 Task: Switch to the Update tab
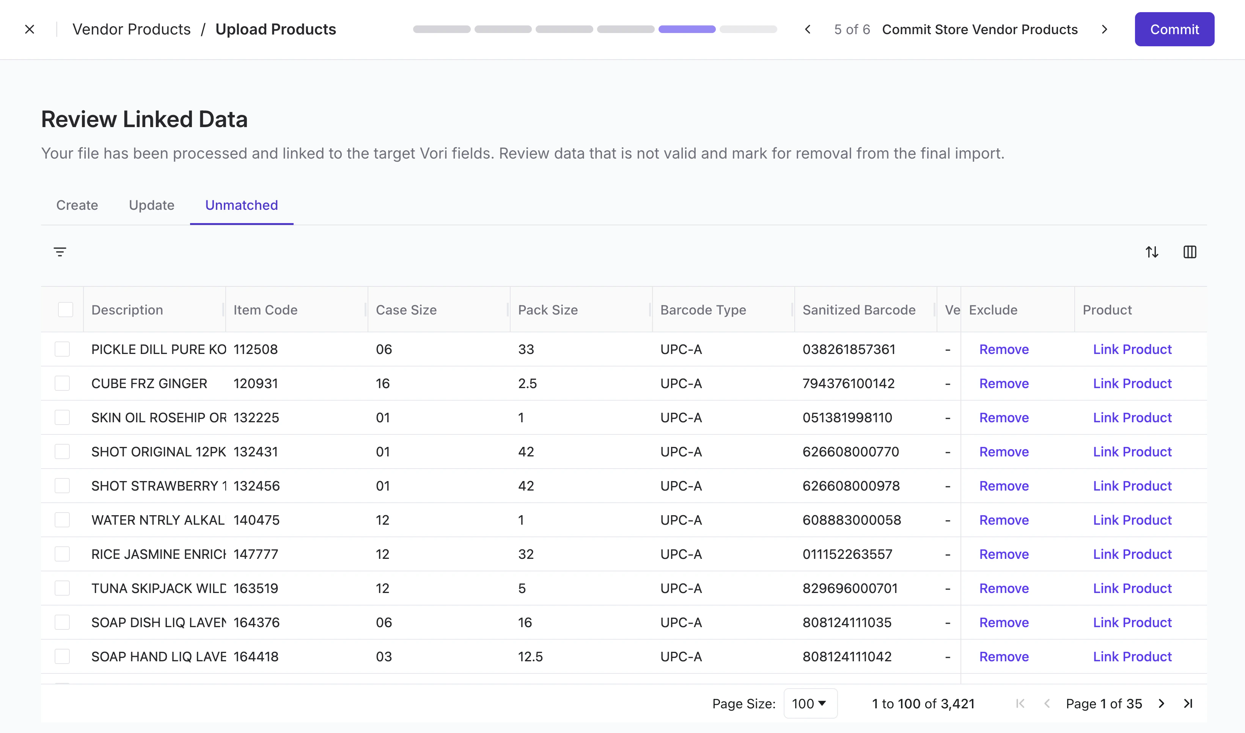pyautogui.click(x=151, y=205)
